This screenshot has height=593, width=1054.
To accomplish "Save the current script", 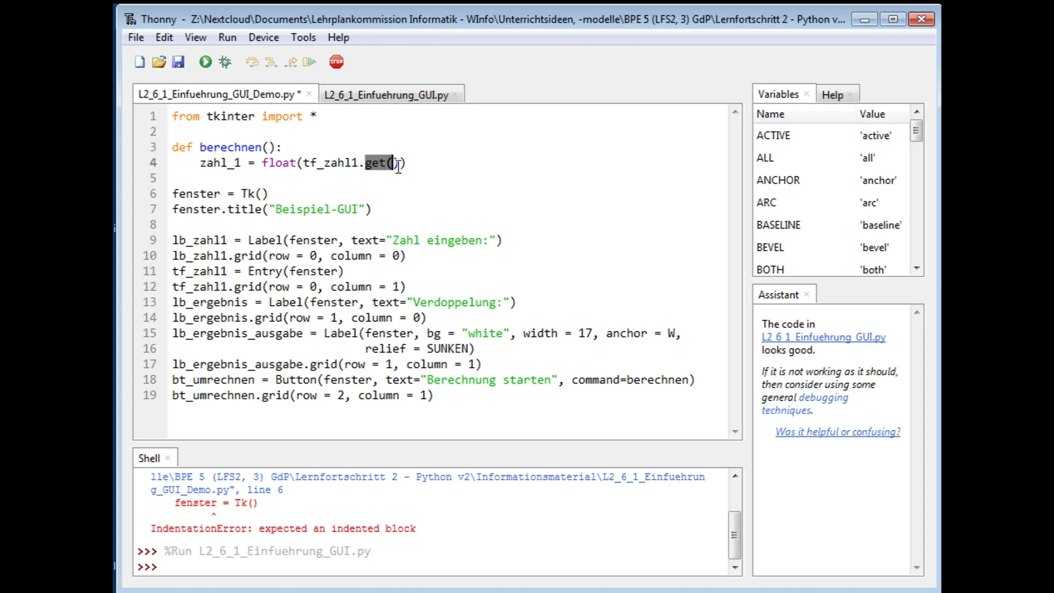I will pyautogui.click(x=178, y=61).
